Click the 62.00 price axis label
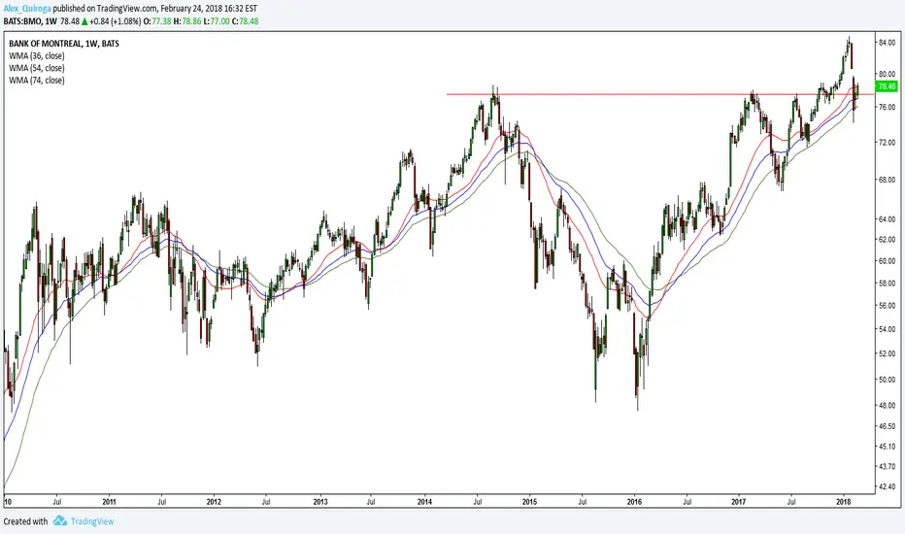The width and height of the screenshot is (905, 534). tap(887, 239)
